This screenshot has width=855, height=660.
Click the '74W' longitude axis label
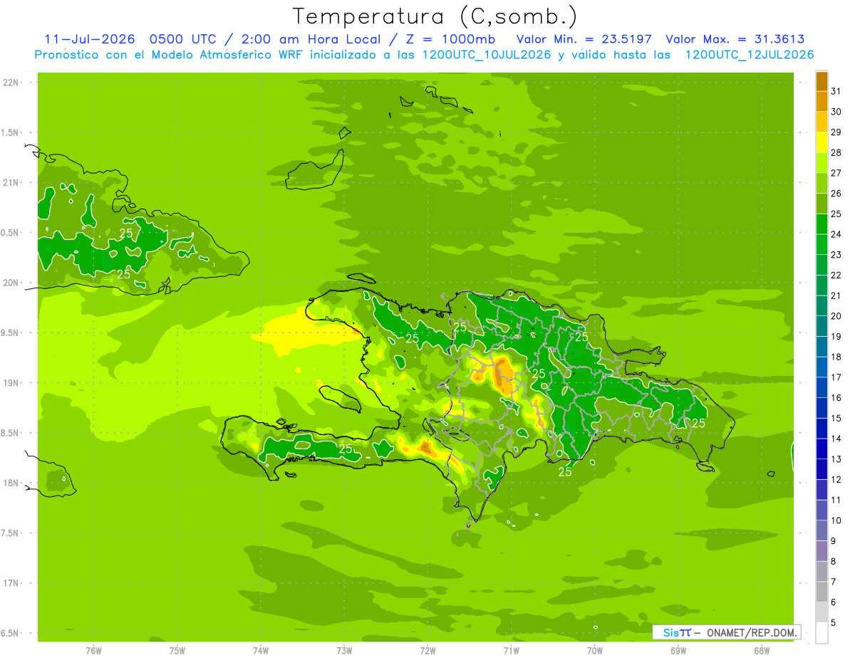261,651
